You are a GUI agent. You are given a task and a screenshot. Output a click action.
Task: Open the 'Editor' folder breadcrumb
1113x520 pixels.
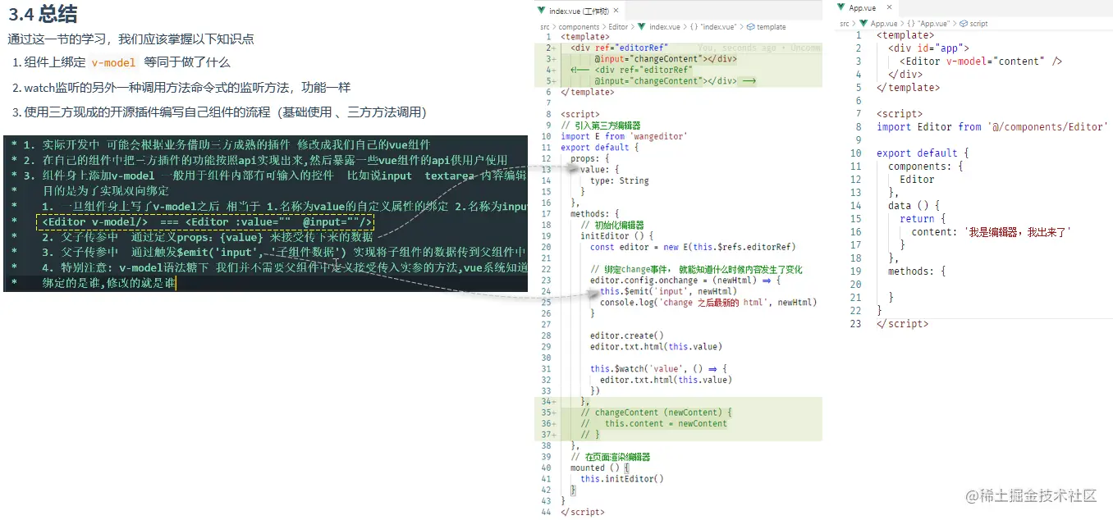(617, 27)
